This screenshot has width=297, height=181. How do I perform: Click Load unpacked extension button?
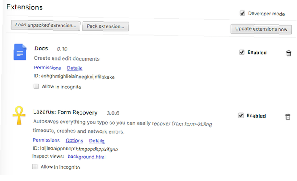point(46,25)
